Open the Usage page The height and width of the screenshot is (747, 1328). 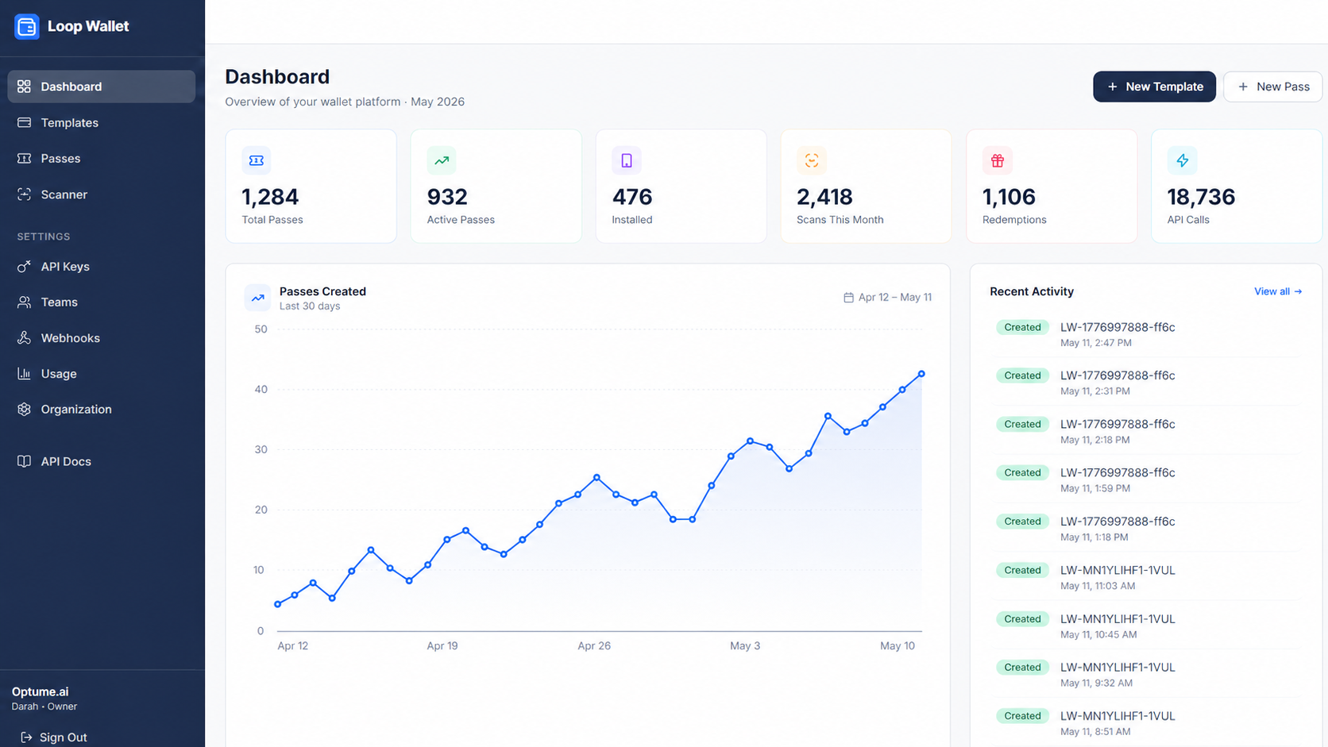coord(102,374)
